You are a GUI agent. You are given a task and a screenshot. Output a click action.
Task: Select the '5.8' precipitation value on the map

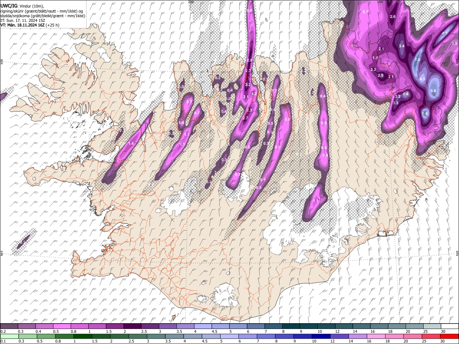coord(433,91)
